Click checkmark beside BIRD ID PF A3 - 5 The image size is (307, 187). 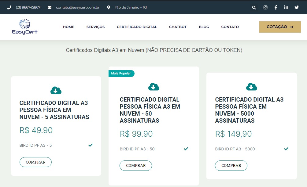click(91, 145)
